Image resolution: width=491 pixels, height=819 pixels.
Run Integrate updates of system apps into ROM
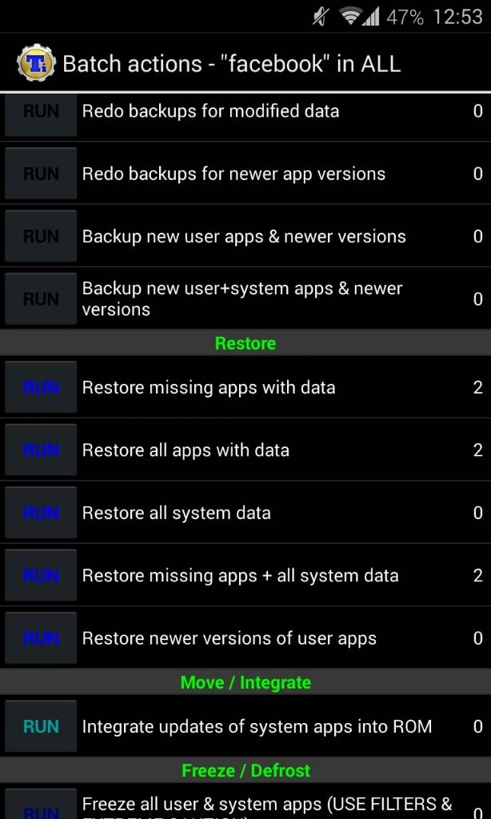click(41, 726)
